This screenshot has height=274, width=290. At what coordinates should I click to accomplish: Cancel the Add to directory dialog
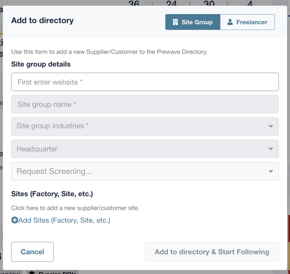[33, 252]
